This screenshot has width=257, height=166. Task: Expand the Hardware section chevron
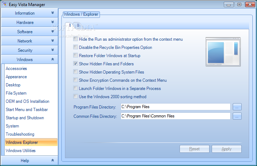(x=52, y=22)
